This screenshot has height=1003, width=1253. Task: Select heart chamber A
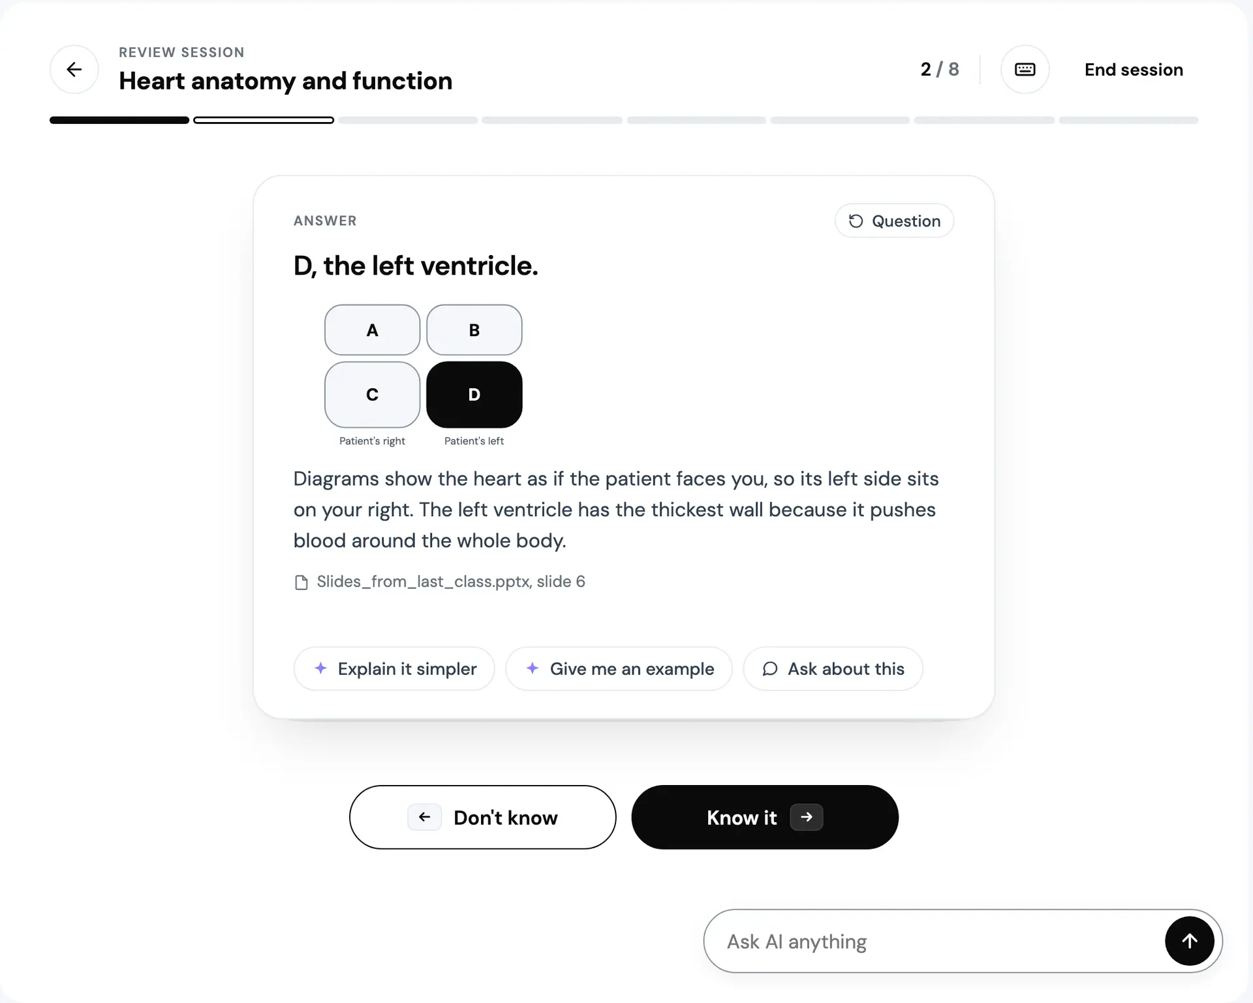(372, 330)
